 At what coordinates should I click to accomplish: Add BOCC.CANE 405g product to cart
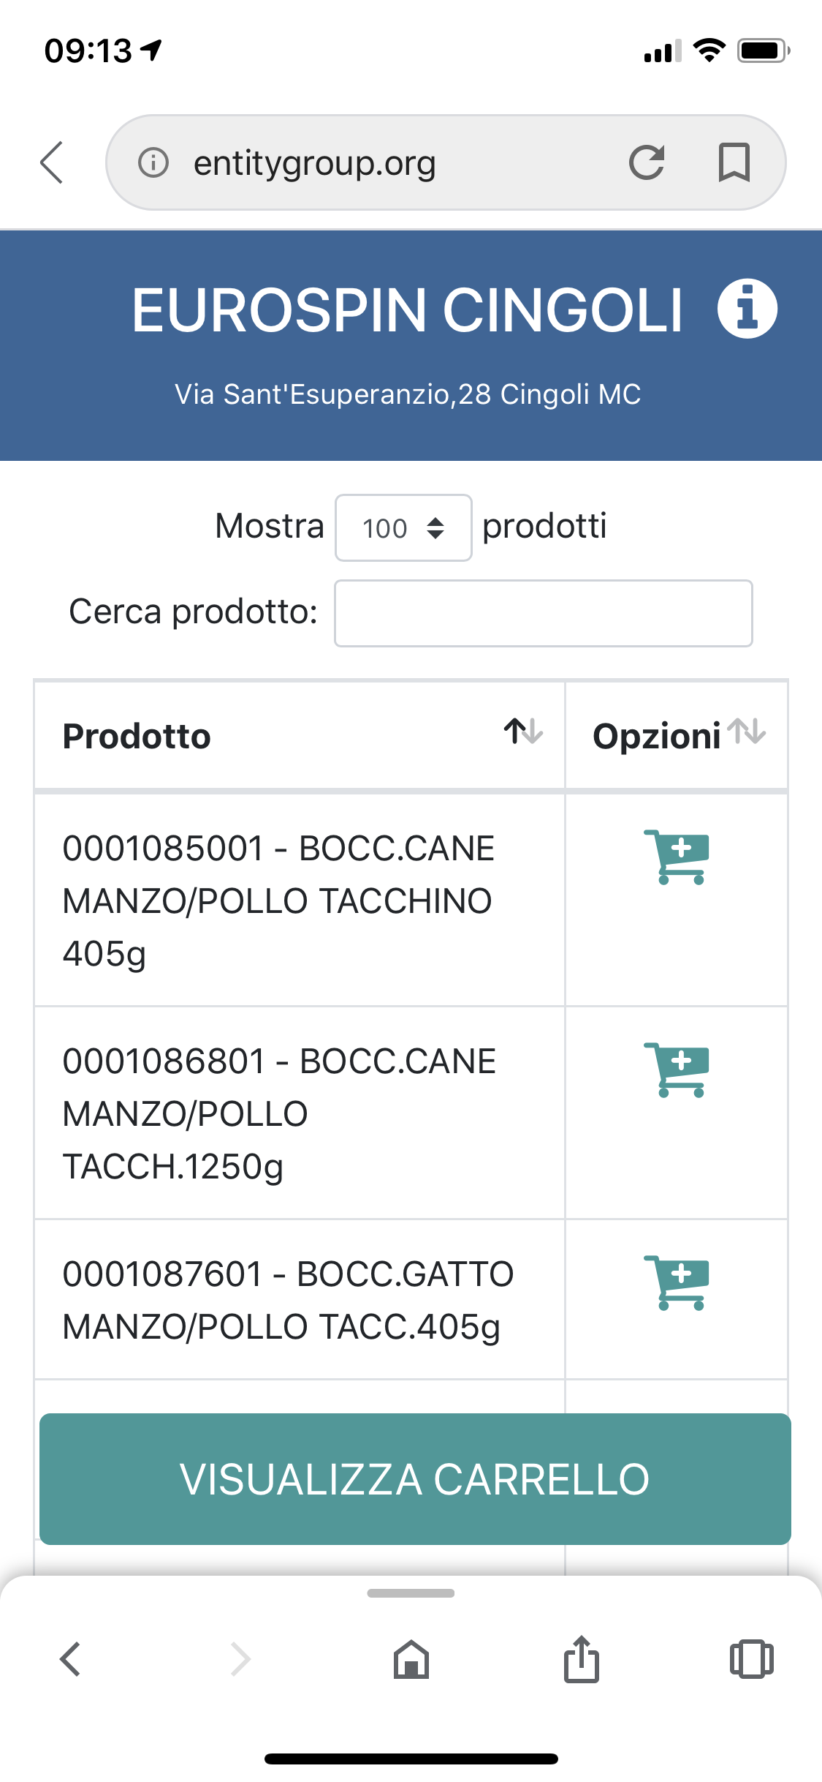pos(677,857)
